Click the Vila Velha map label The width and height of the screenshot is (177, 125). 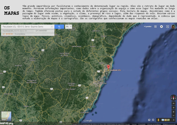(x=102, y=83)
